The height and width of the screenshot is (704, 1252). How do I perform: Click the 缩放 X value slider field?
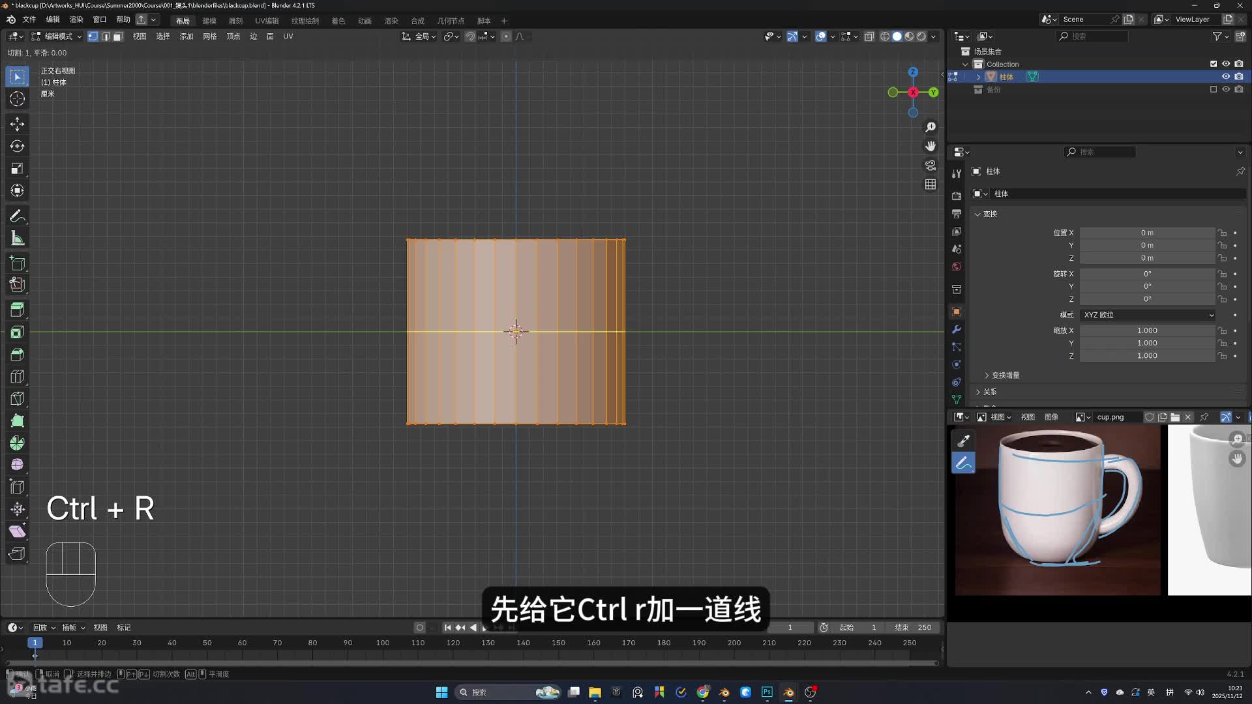(x=1146, y=330)
